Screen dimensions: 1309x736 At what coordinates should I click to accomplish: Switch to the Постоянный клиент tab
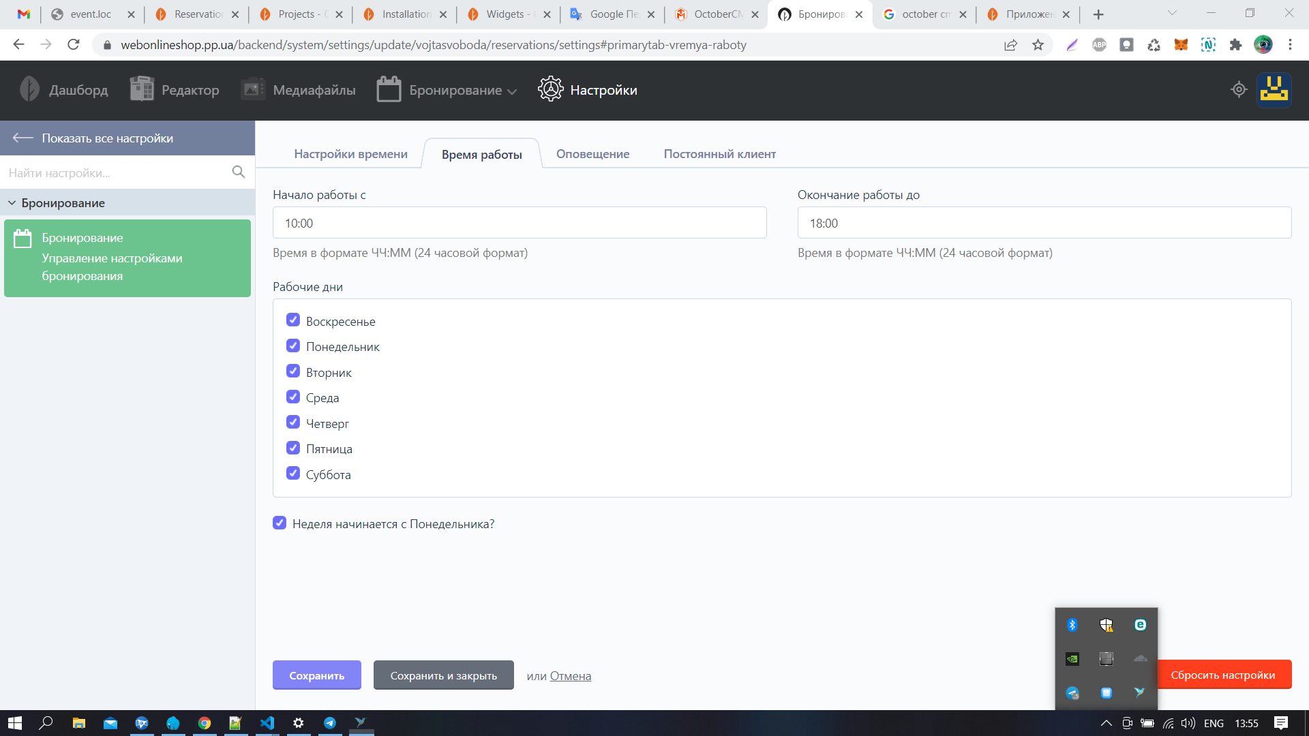coord(719,154)
